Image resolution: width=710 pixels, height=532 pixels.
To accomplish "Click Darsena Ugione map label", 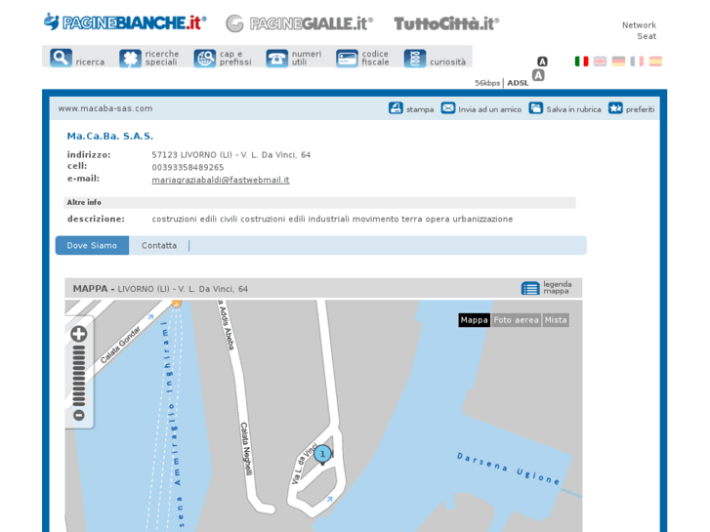I will coord(508,469).
